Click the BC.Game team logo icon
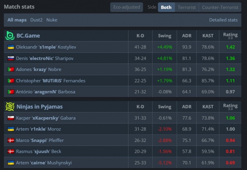The height and width of the screenshot is (170, 247). [x=10, y=36]
